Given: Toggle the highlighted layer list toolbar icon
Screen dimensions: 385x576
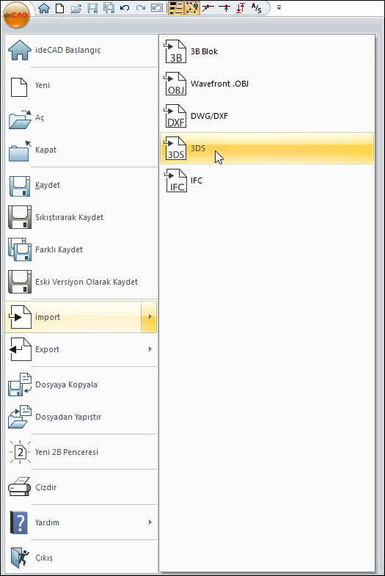Looking at the screenshot, I should coord(176,8).
